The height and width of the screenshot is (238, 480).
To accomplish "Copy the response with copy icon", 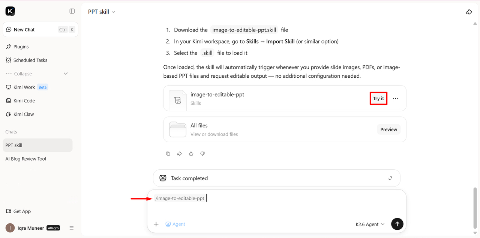I will click(168, 154).
